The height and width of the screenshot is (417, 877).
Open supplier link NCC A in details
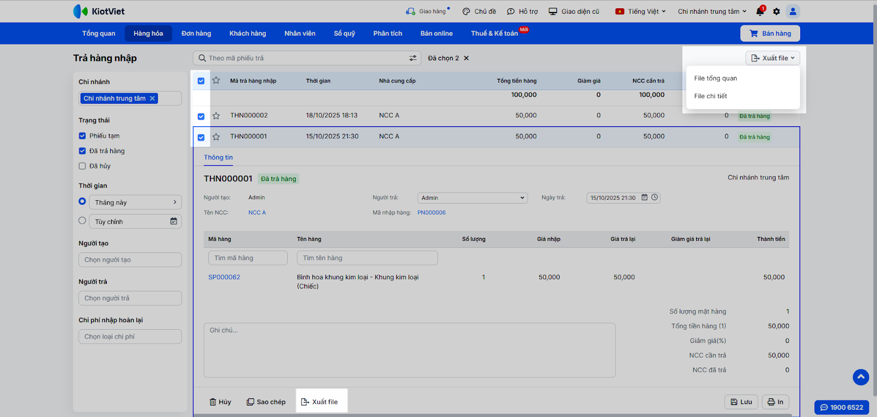coord(257,212)
